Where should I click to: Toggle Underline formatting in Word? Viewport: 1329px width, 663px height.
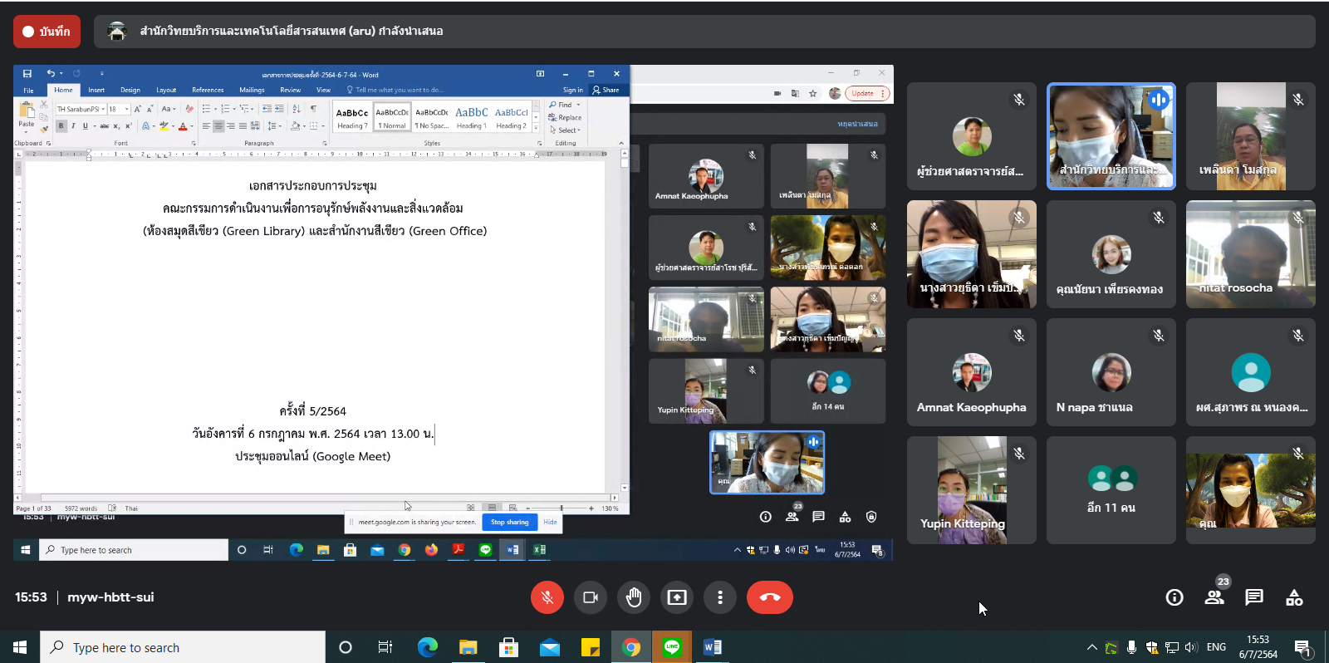pos(85,126)
